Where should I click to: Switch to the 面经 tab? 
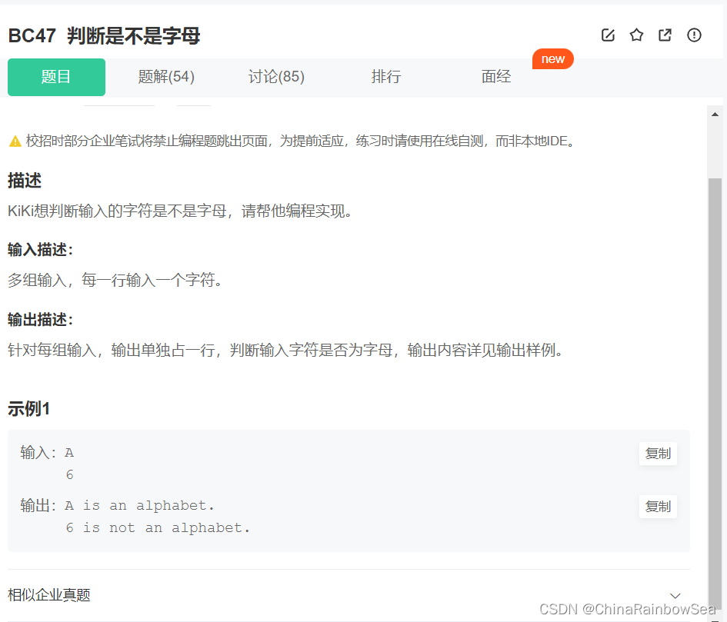tap(496, 77)
